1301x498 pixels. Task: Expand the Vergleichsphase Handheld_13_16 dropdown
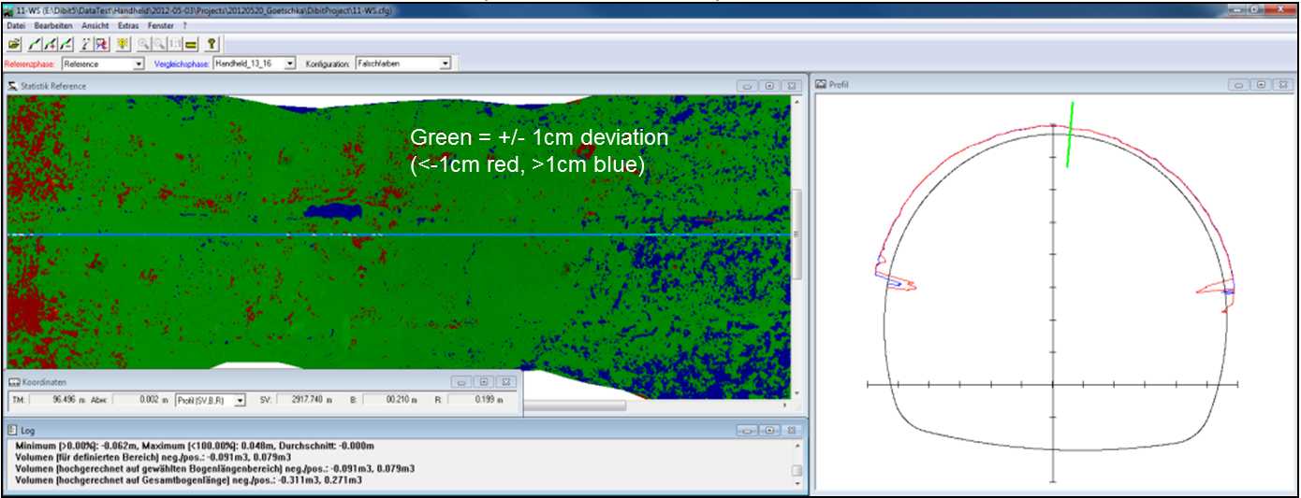(289, 64)
